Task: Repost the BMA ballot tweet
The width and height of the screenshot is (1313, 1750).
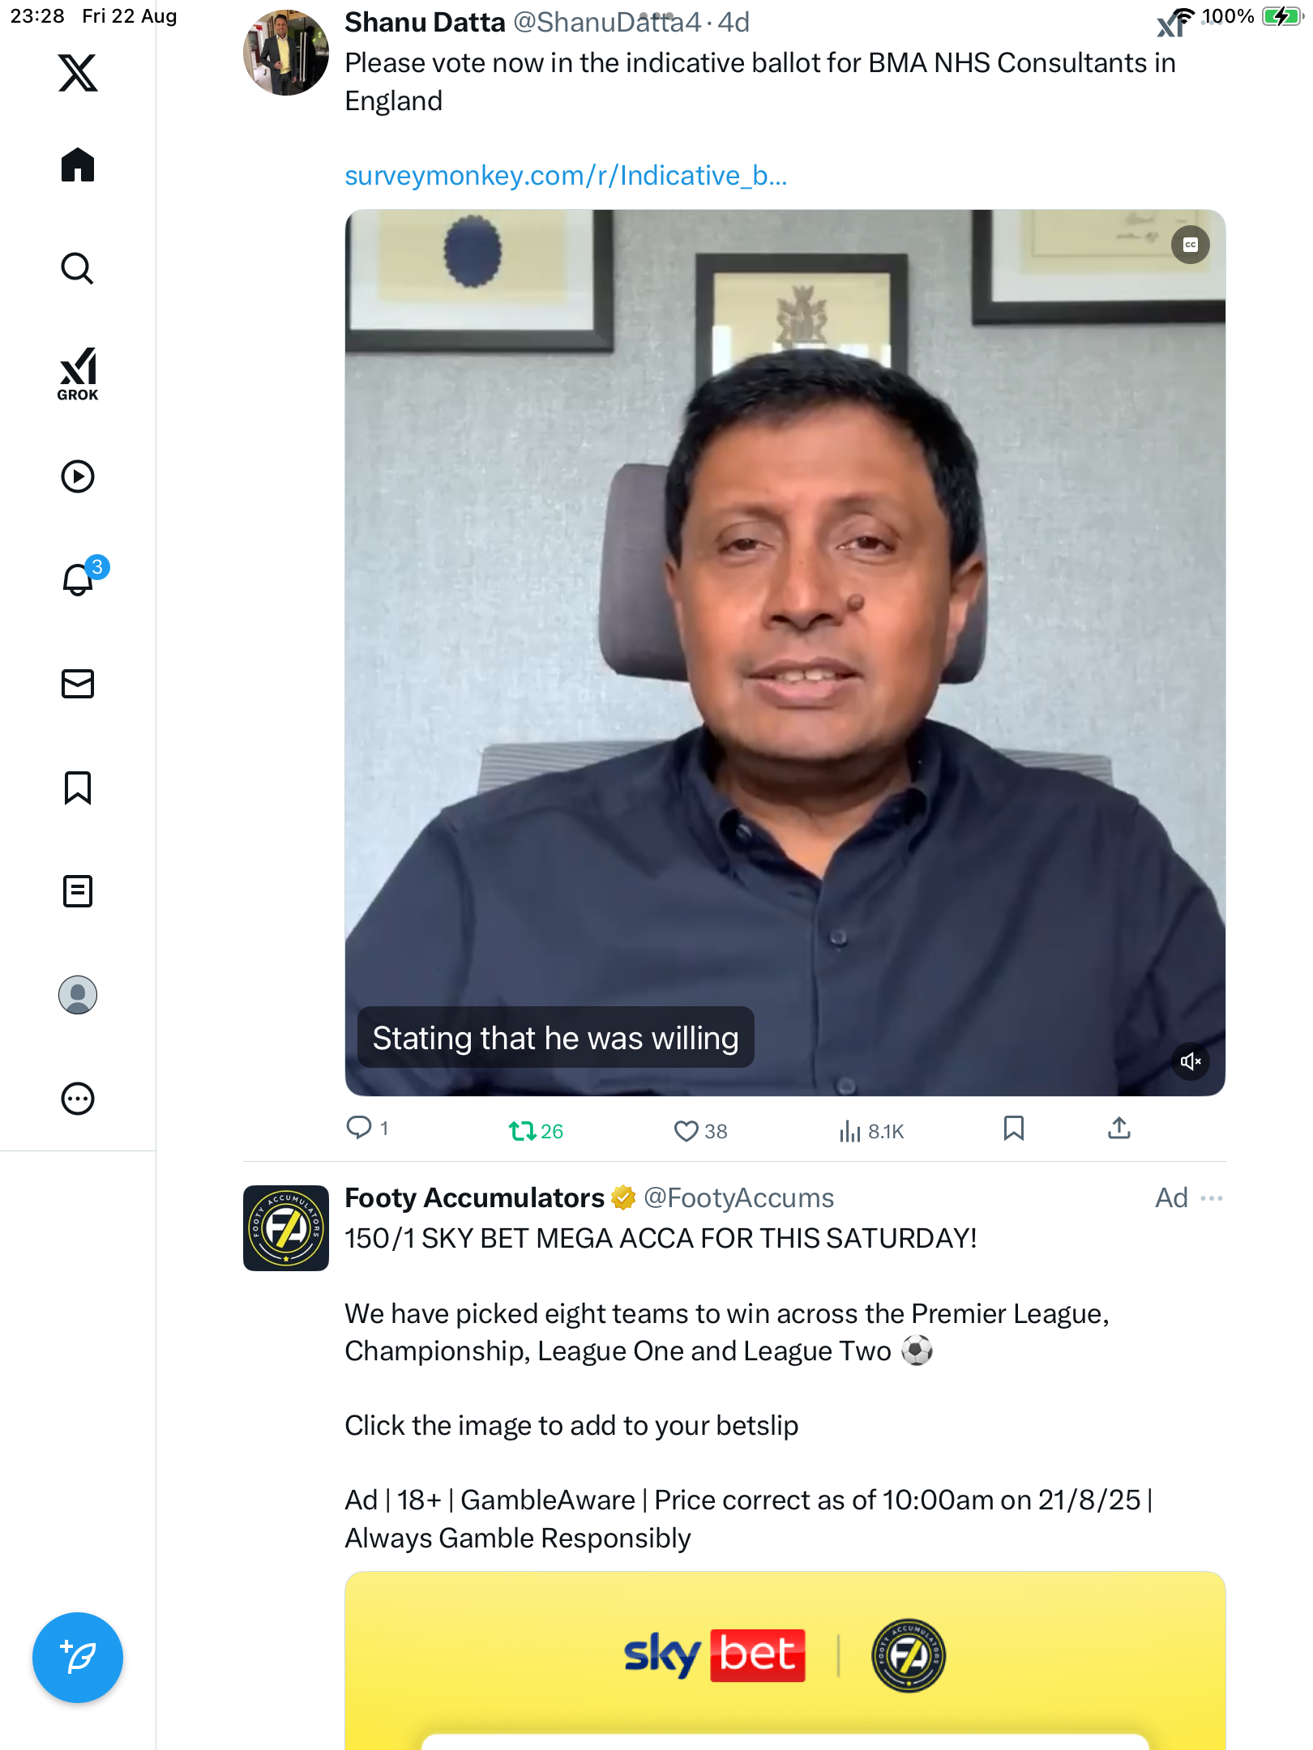Action: [522, 1130]
